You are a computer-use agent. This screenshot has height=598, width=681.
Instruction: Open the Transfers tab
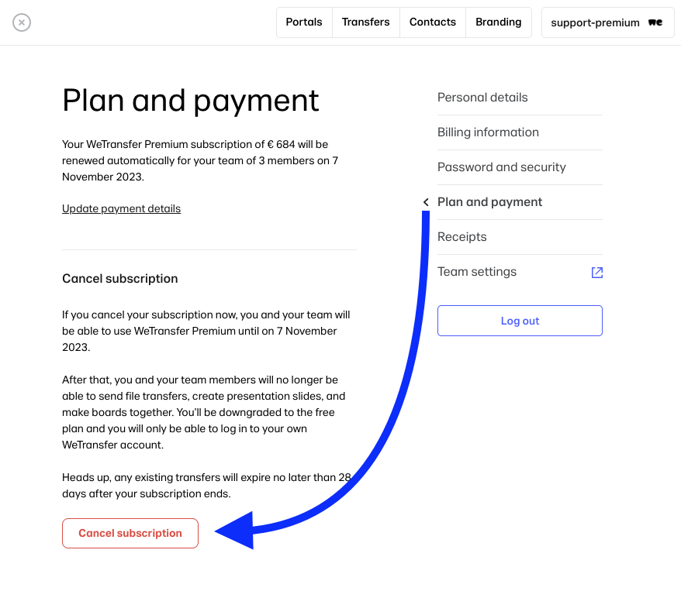click(x=365, y=22)
